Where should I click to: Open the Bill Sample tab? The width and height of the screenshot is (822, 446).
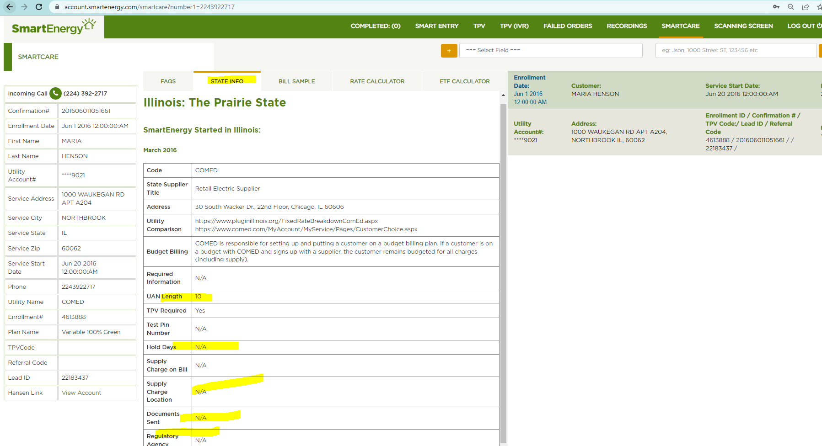point(296,81)
